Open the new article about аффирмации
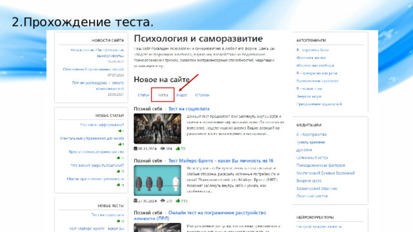This screenshot has height=232, width=413. tap(102, 124)
